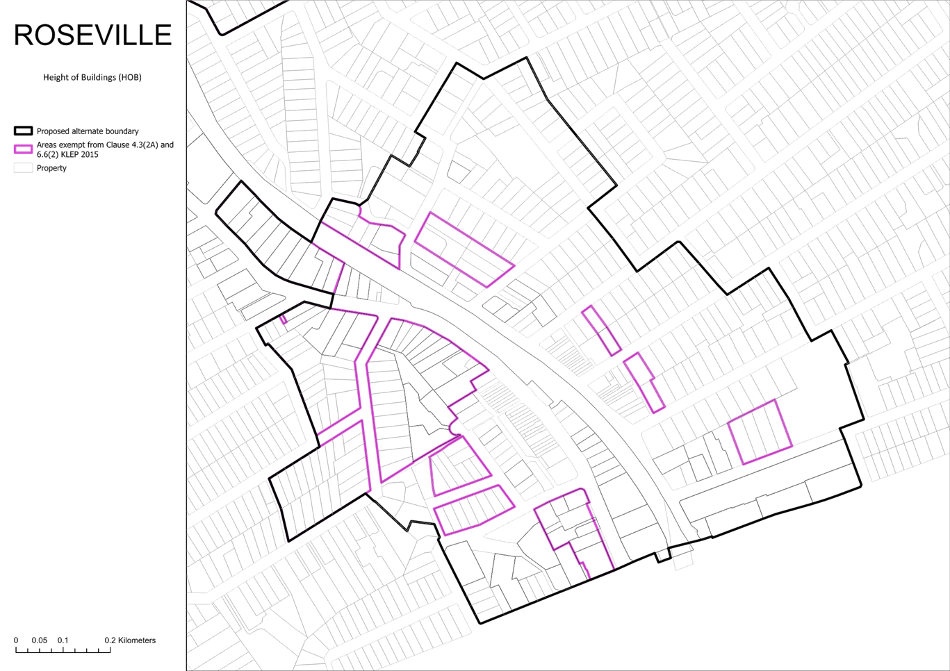This screenshot has width=950, height=671.
Task: Click the 'Height of Buildings (HOB)' subtitle
Action: tap(92, 77)
